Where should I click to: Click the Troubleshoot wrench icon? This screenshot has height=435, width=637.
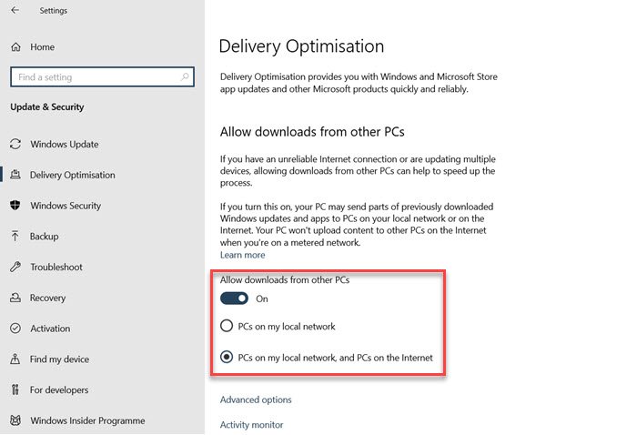click(15, 267)
